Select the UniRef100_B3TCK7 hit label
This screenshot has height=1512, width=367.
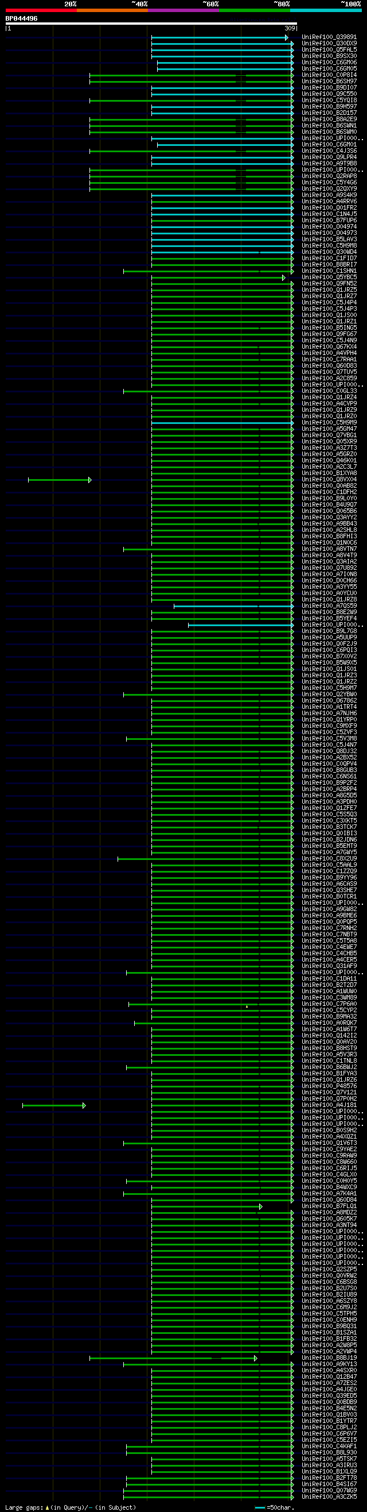(330, 827)
